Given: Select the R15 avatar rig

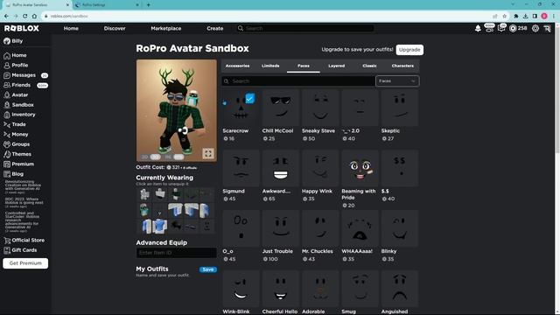Looking at the screenshot, I should (178, 157).
